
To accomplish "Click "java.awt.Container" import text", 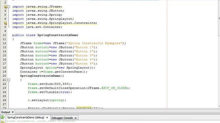I will pos(43,27).
